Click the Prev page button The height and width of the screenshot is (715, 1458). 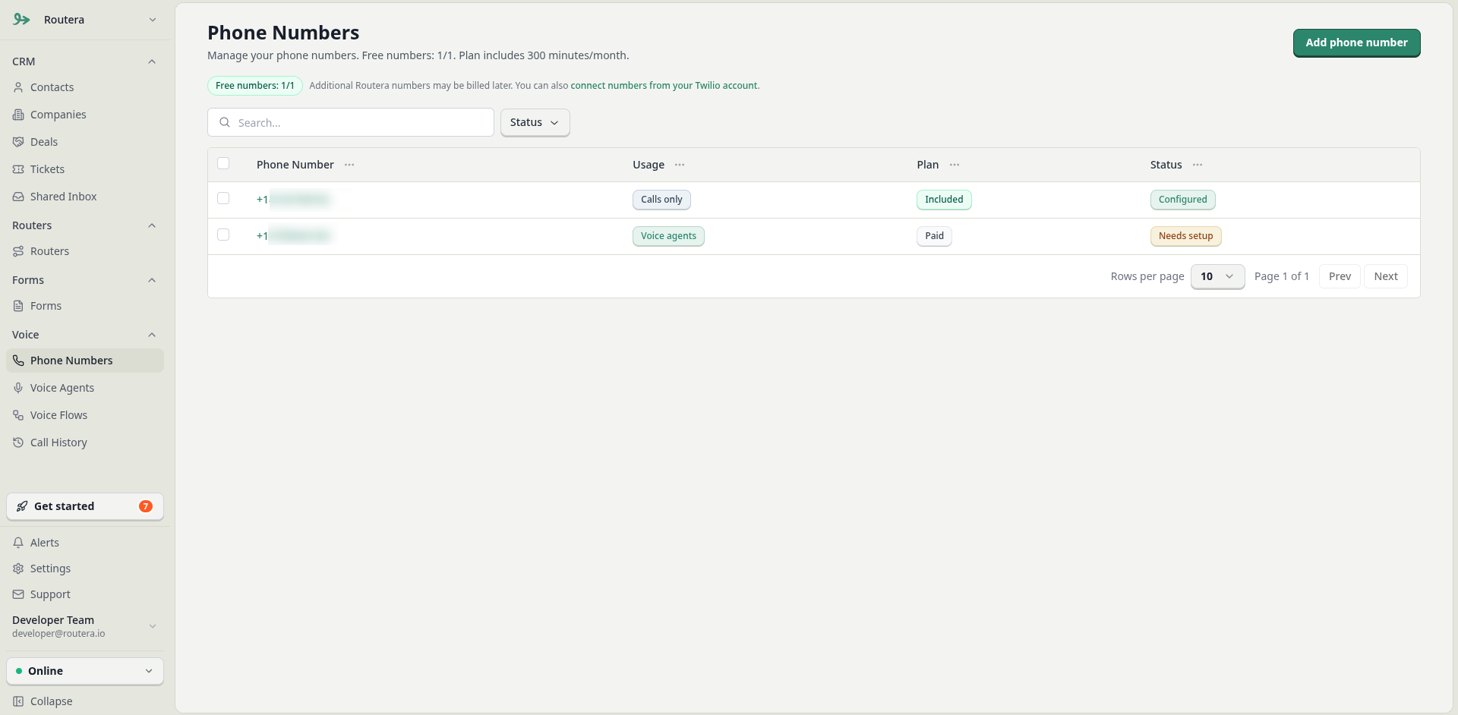point(1340,276)
